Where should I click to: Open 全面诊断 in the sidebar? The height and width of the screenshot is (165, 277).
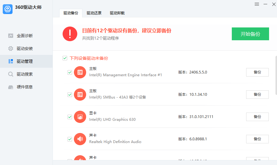coord(26,36)
